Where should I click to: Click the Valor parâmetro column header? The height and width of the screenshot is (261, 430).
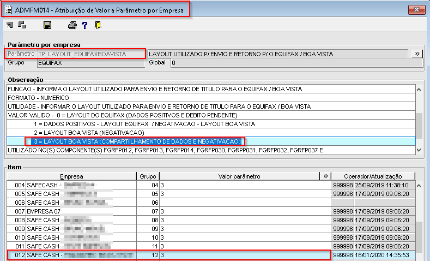(239, 176)
